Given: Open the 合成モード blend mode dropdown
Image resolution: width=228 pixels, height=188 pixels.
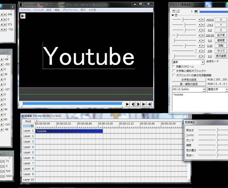Looking at the screenshot, I should click(x=203, y=62).
